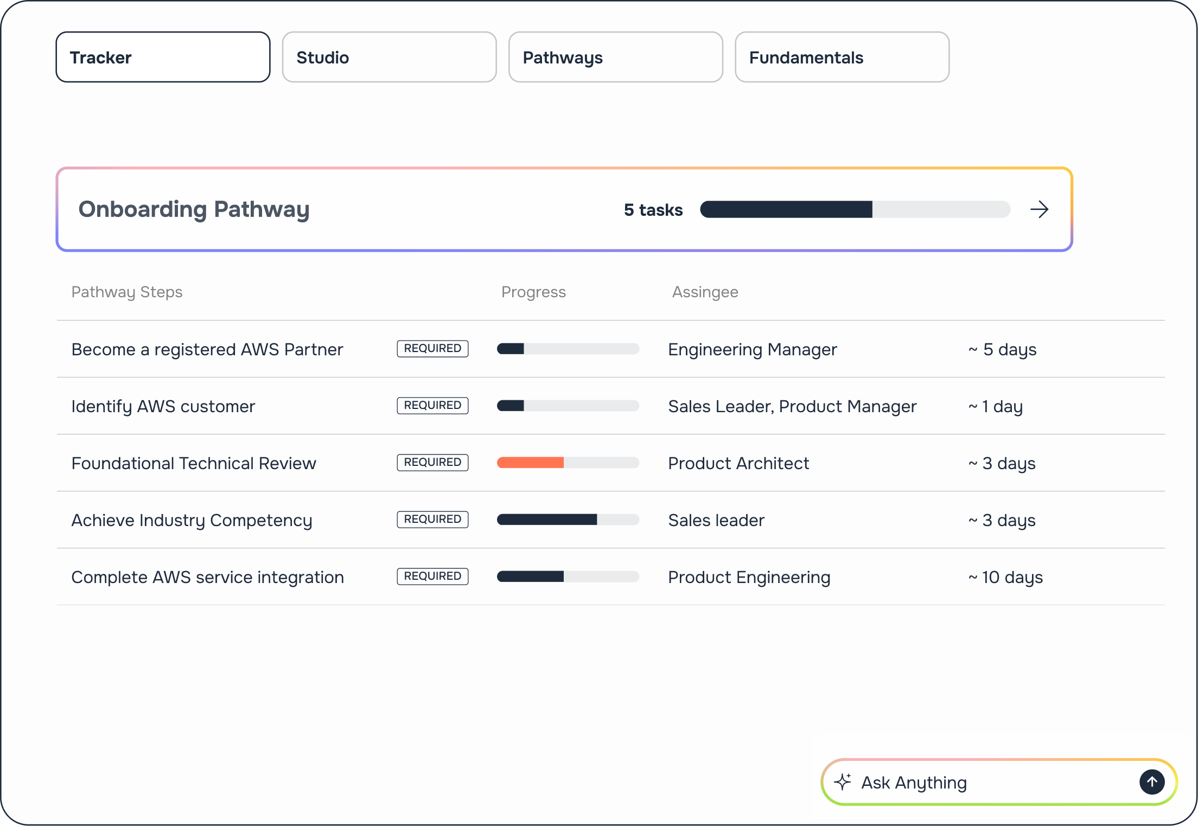This screenshot has width=1198, height=826.
Task: Switch to the Studio tab
Action: (x=388, y=57)
